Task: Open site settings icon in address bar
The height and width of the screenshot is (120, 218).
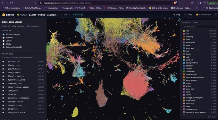Action: coord(40,3)
